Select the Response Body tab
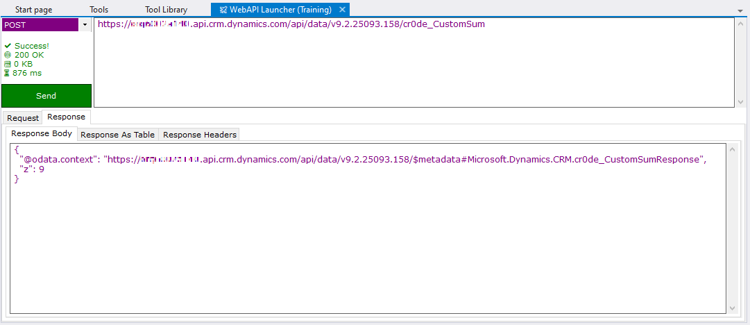This screenshot has height=325, width=750. 42,134
